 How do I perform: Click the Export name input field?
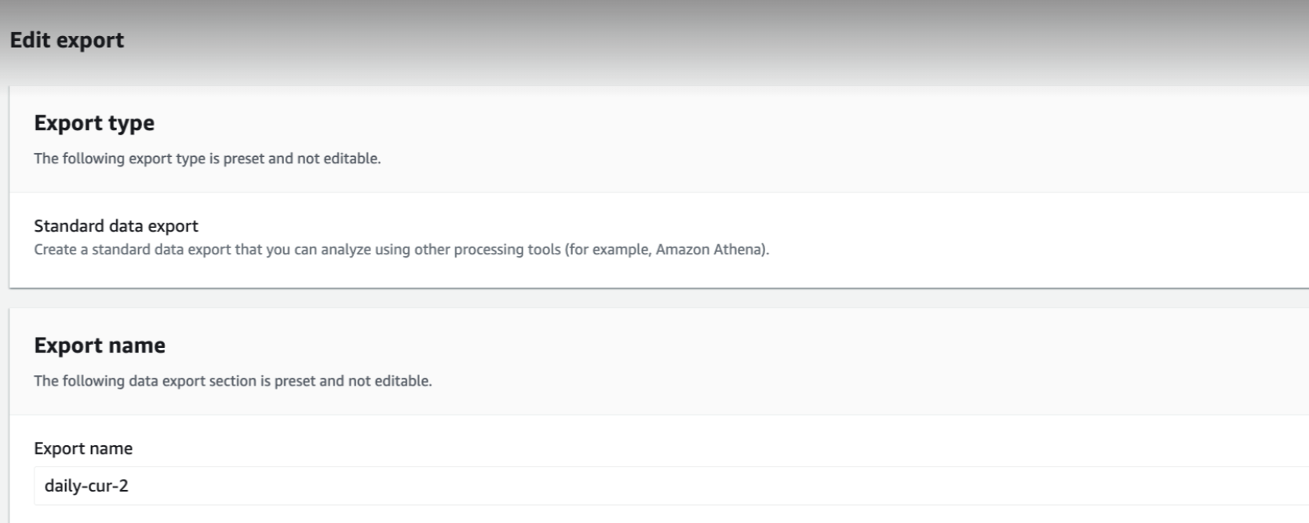click(x=667, y=485)
